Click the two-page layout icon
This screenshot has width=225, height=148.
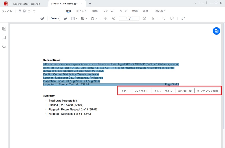click(x=83, y=18)
